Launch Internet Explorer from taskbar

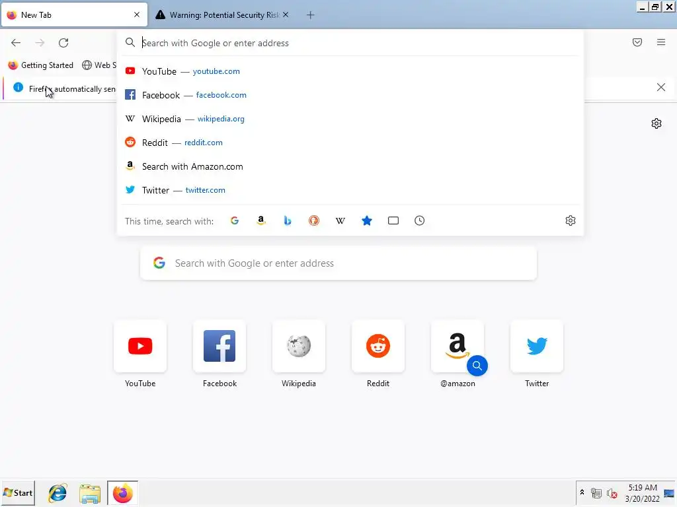[58, 493]
